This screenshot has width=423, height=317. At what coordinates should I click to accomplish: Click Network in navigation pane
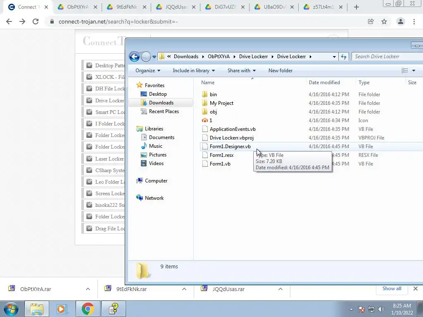click(x=154, y=198)
